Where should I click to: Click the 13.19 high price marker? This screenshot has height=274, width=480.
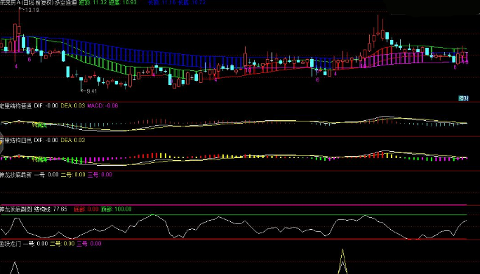[30, 10]
